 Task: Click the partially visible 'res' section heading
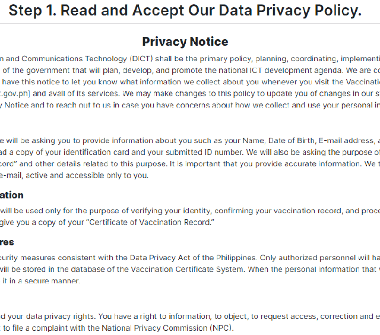(7, 242)
